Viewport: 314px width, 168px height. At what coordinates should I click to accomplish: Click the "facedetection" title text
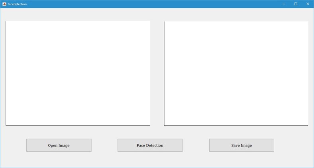[x=17, y=4]
